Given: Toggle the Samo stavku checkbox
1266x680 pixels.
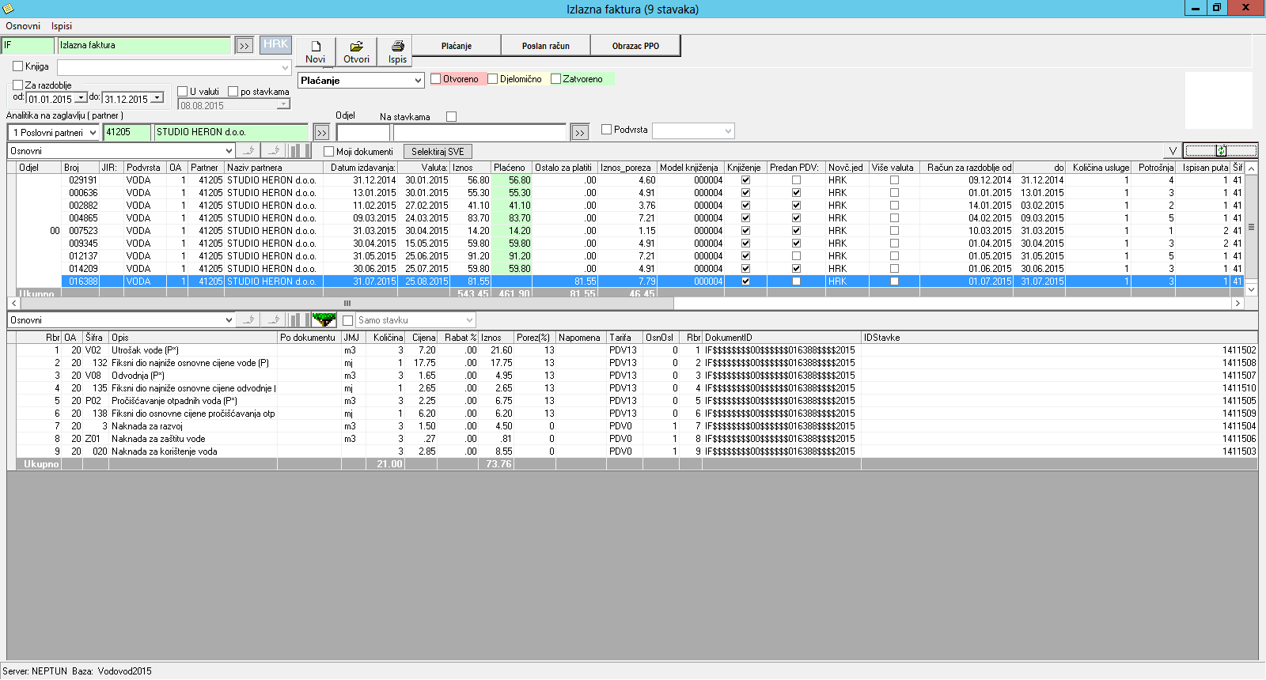Looking at the screenshot, I should tap(347, 320).
